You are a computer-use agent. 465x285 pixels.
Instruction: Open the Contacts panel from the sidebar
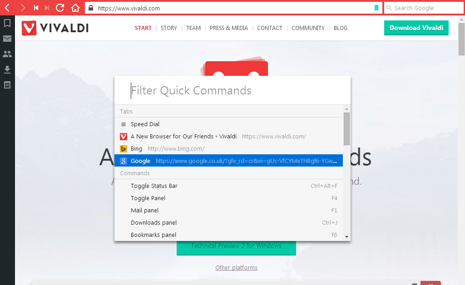coord(7,54)
